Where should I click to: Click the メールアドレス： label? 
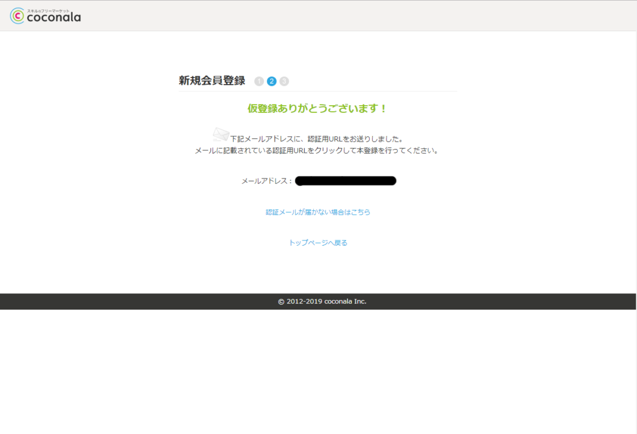pos(267,181)
